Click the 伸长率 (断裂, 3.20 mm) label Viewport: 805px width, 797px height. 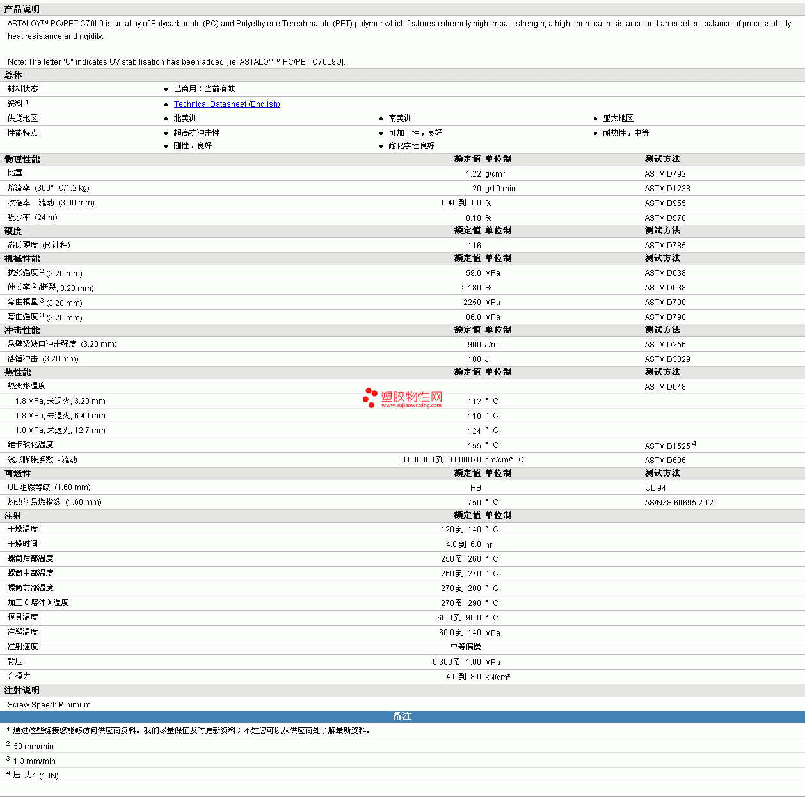pos(51,288)
